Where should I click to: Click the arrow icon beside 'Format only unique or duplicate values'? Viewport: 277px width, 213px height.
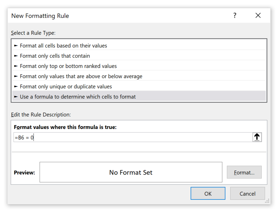tap(15, 86)
